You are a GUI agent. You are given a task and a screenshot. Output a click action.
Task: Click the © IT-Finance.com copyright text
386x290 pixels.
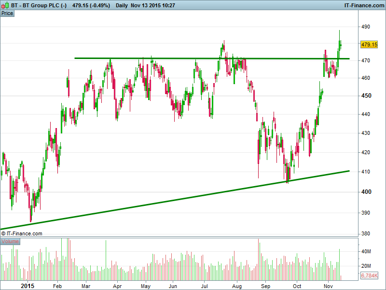coord(22,233)
